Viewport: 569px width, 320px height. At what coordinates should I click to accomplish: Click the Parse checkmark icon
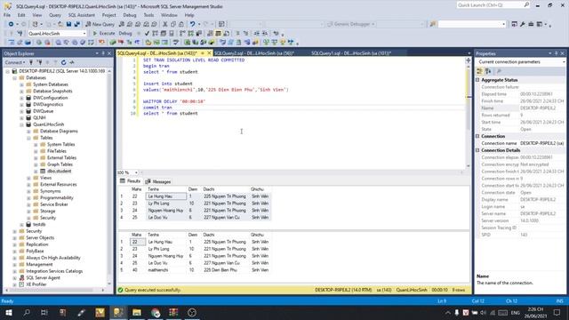[147, 34]
